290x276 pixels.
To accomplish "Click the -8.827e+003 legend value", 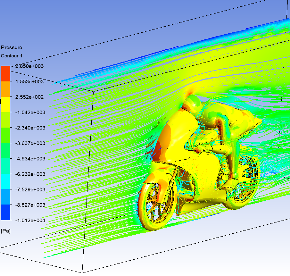I will coord(30,205).
